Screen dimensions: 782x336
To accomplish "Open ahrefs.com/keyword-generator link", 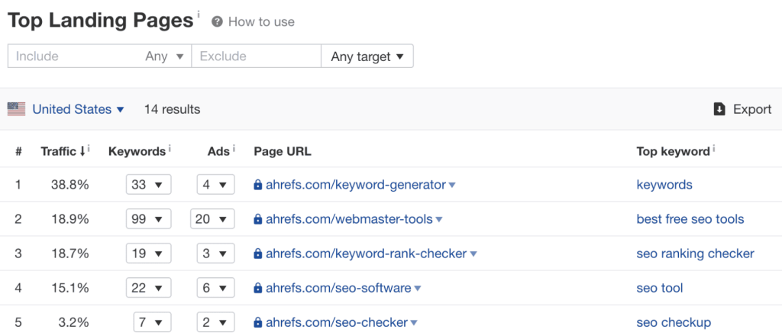I will click(x=356, y=185).
